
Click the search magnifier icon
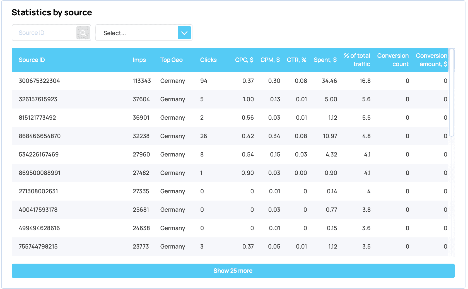click(x=83, y=33)
